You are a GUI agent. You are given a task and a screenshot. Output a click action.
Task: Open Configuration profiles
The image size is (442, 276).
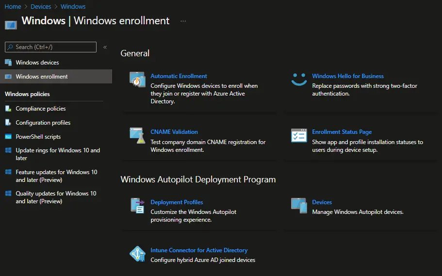pos(43,123)
